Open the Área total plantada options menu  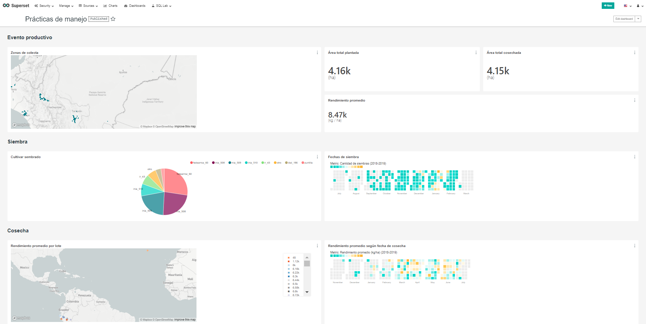tap(476, 52)
